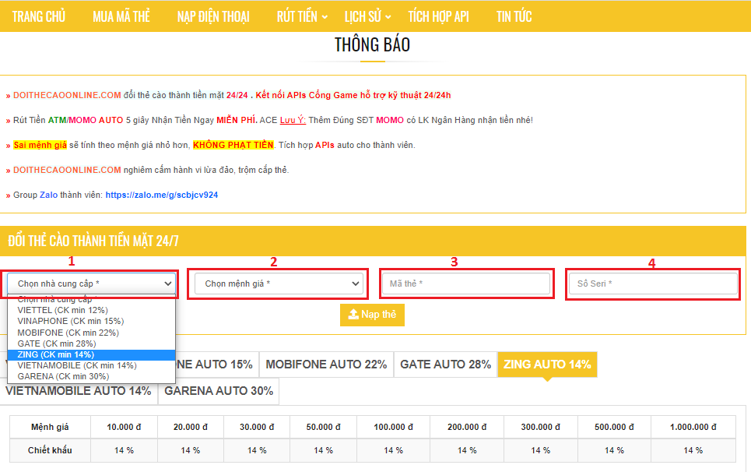Focus the Số Seri input field
Screen dimensions: 751x472
click(653, 284)
